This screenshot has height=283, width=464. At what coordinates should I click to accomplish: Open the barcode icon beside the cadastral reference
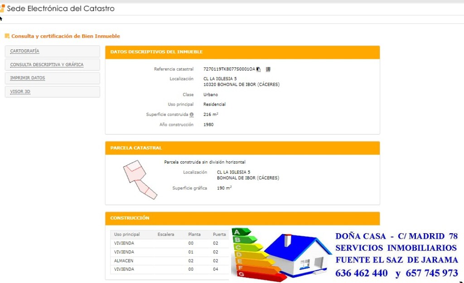coord(268,69)
